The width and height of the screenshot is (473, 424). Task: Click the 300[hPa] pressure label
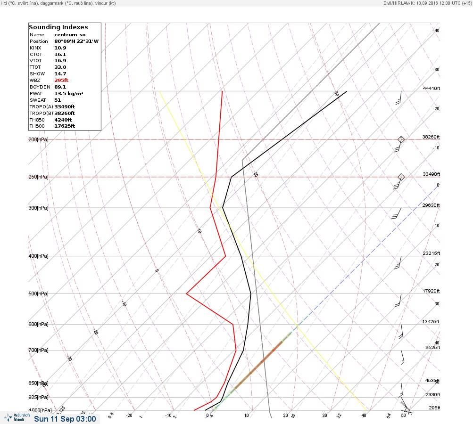click(38, 208)
